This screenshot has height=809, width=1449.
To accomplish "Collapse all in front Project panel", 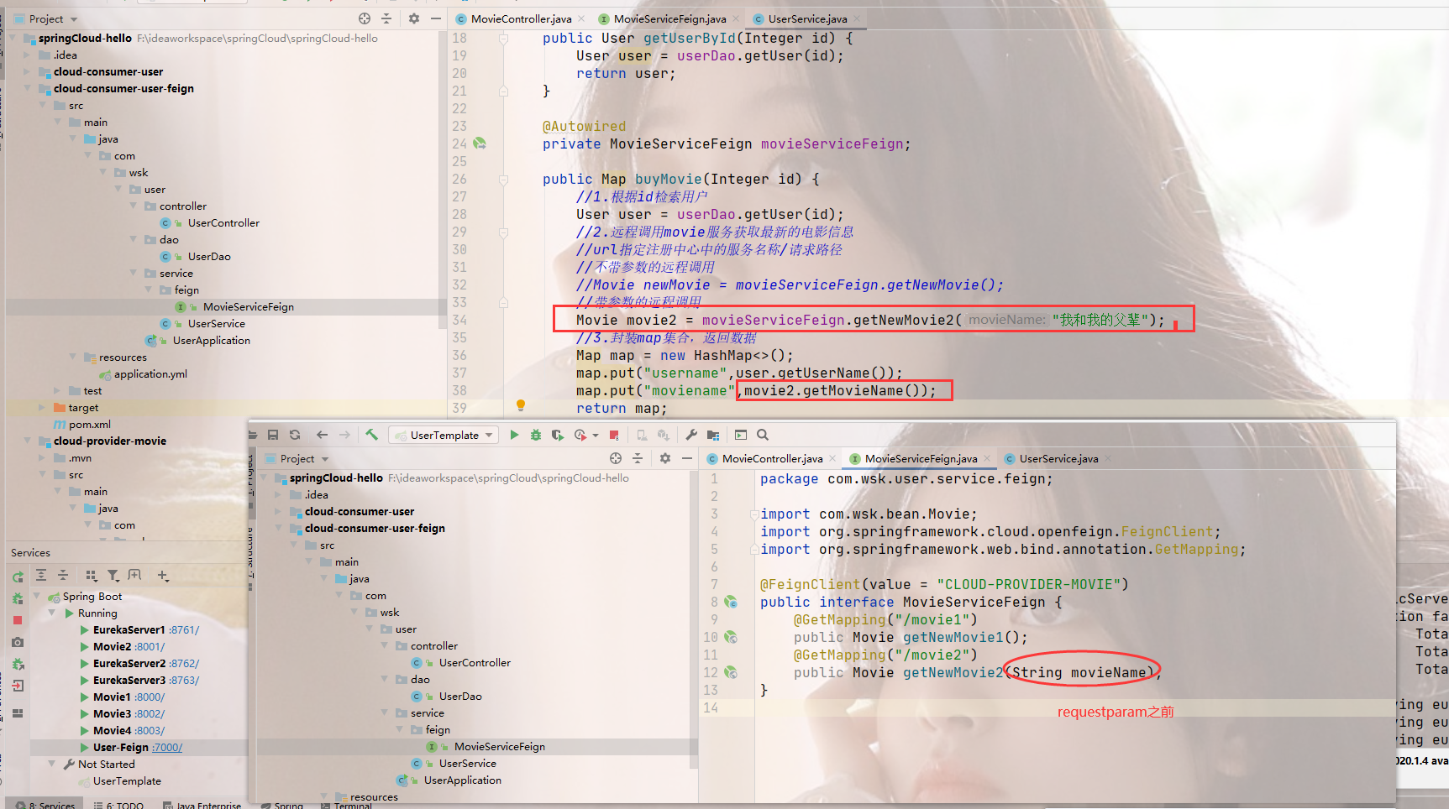I will [x=638, y=458].
